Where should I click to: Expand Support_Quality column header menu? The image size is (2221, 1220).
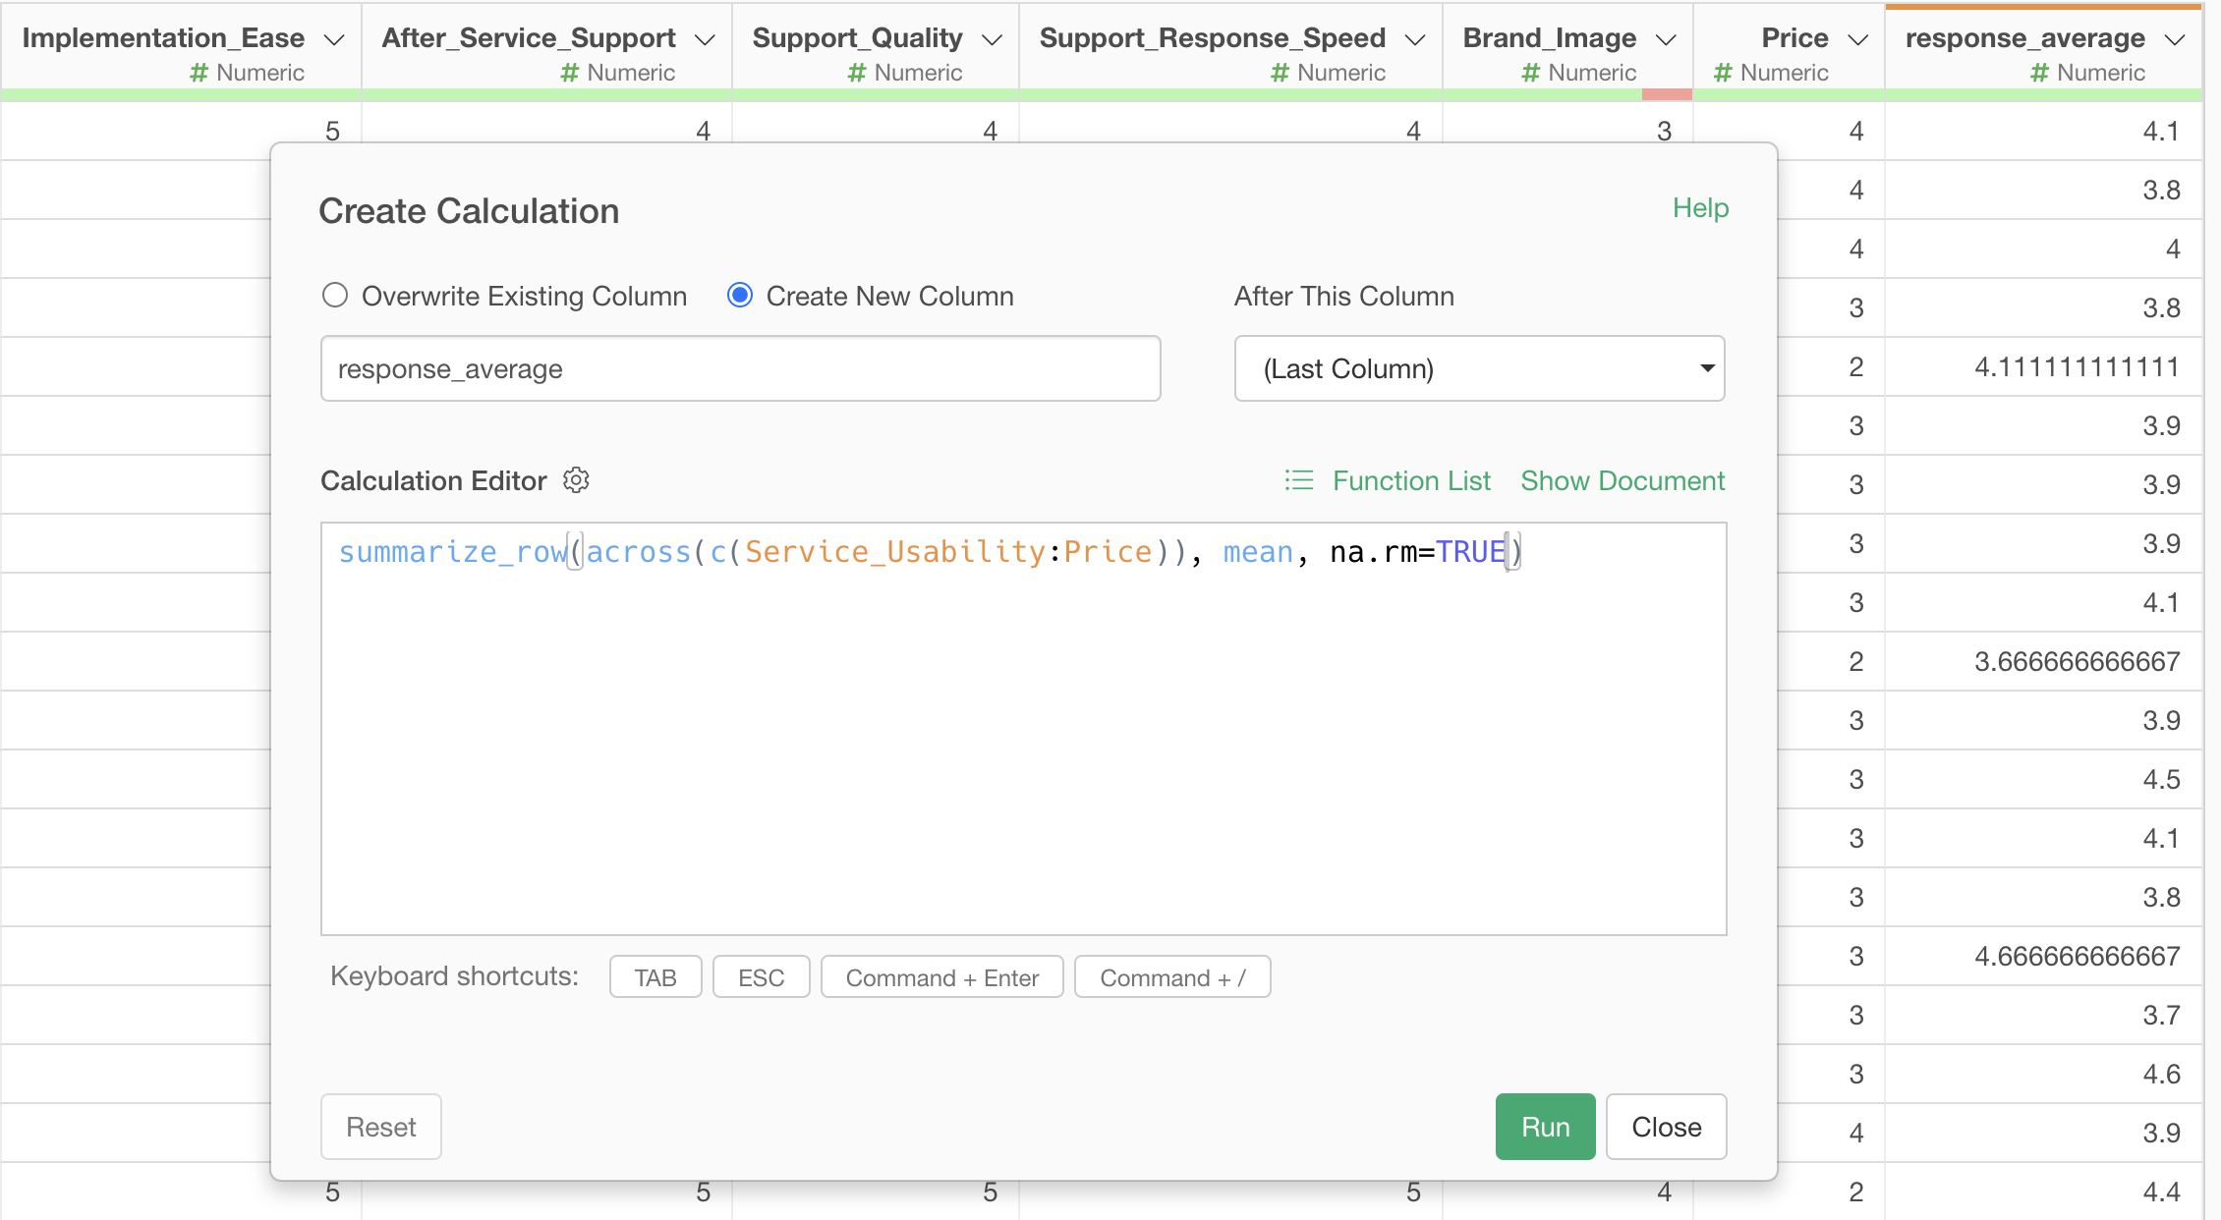click(992, 39)
